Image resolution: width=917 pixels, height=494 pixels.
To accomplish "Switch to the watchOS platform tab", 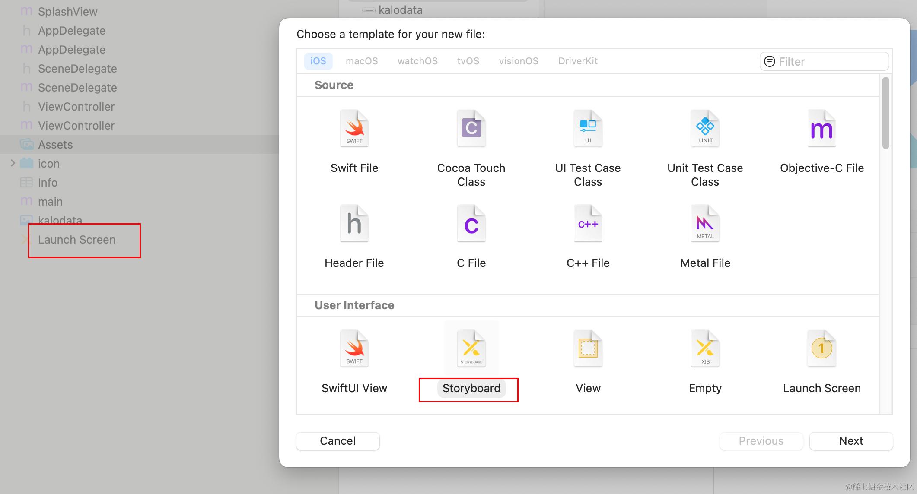I will (x=417, y=61).
